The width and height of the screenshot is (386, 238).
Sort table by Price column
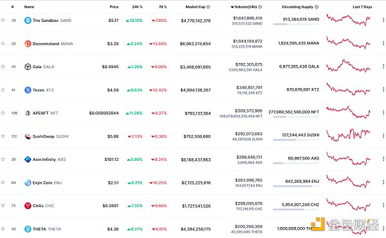[x=114, y=7]
